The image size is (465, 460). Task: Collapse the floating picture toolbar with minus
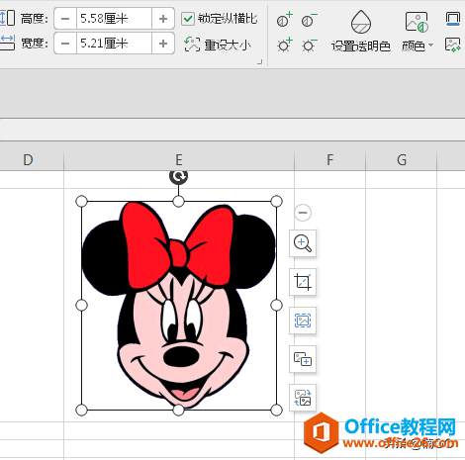click(303, 213)
